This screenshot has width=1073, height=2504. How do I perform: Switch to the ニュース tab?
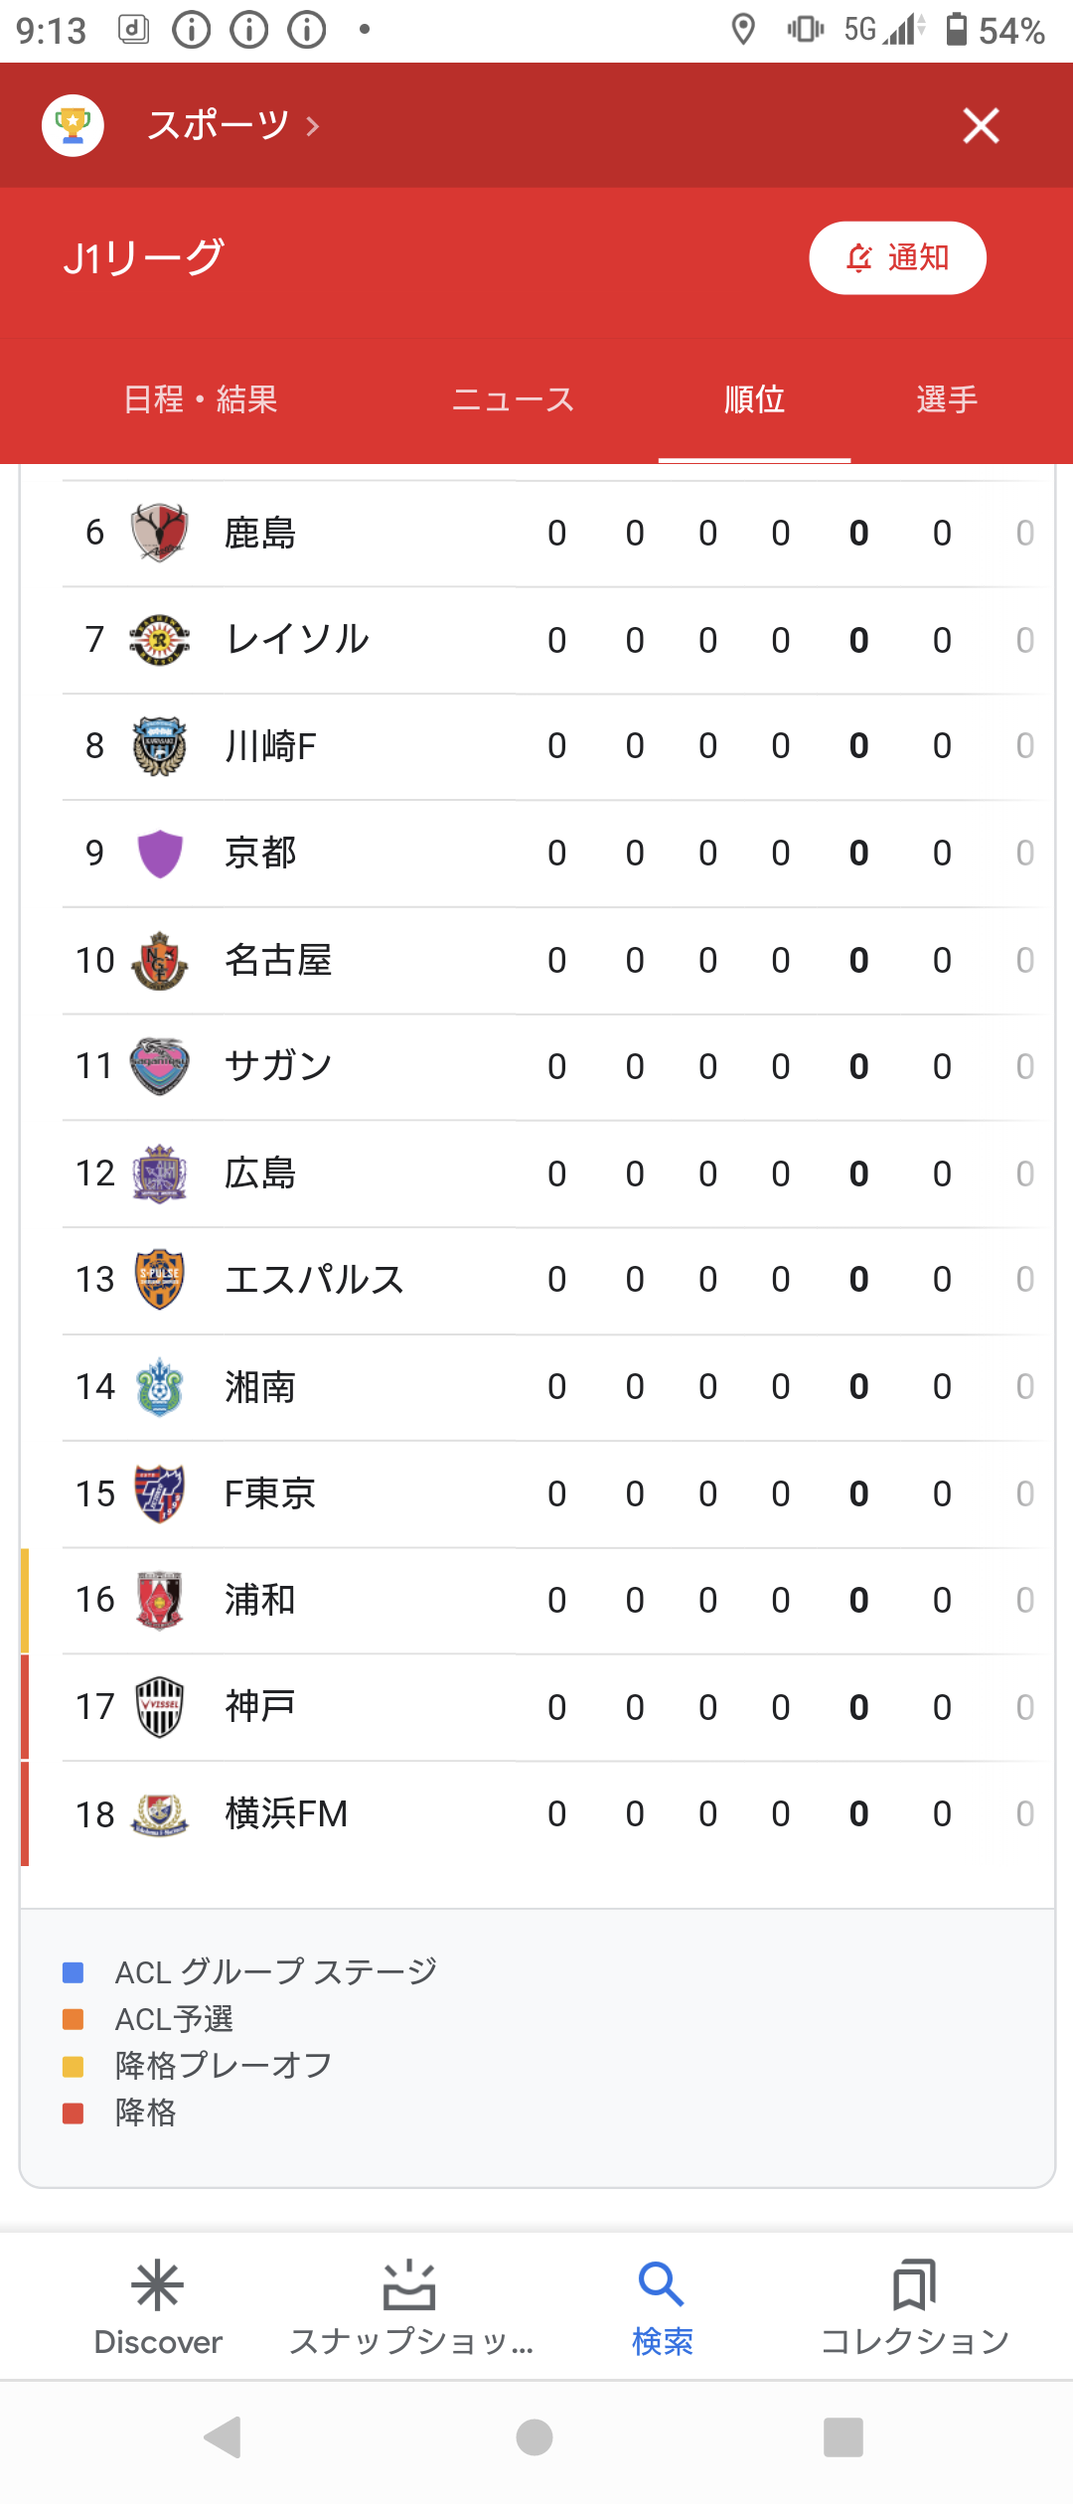click(513, 399)
